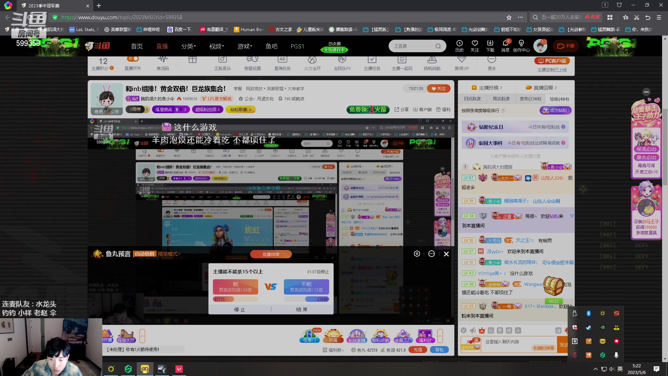Open the Steam icon in system tray

(x=588, y=327)
